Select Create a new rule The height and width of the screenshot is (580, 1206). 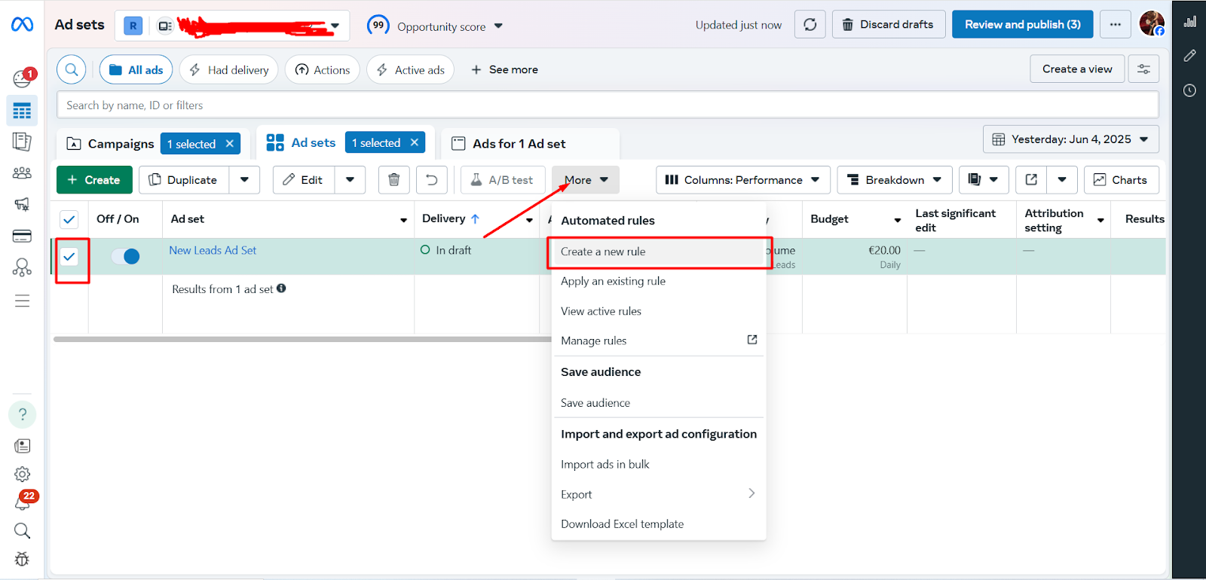click(x=603, y=252)
